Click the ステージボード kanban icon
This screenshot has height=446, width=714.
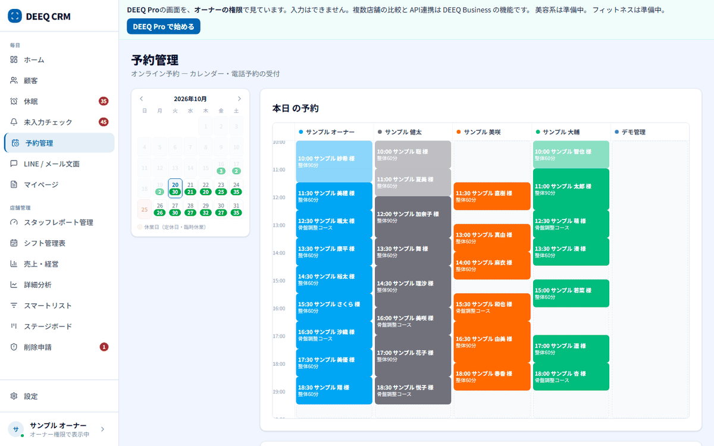coord(14,326)
